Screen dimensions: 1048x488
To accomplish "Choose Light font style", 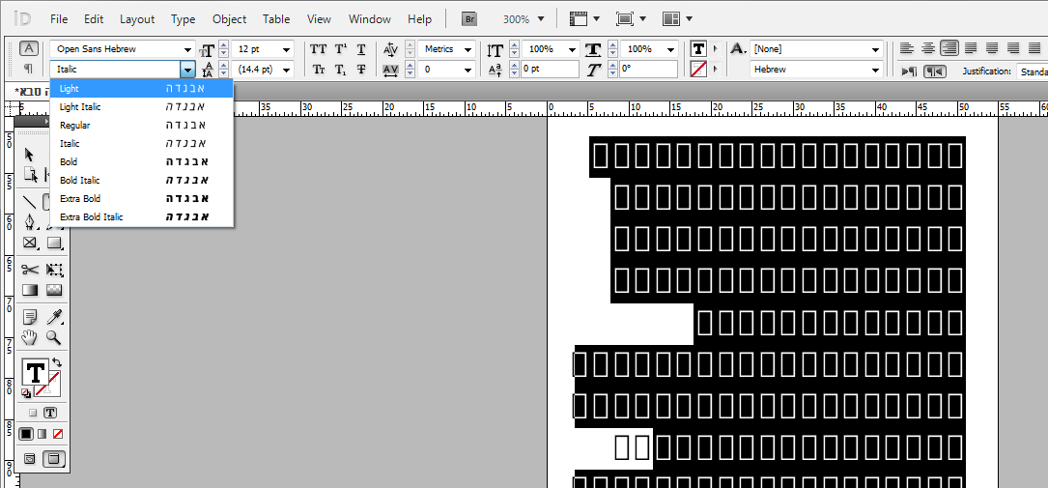I will pos(142,88).
